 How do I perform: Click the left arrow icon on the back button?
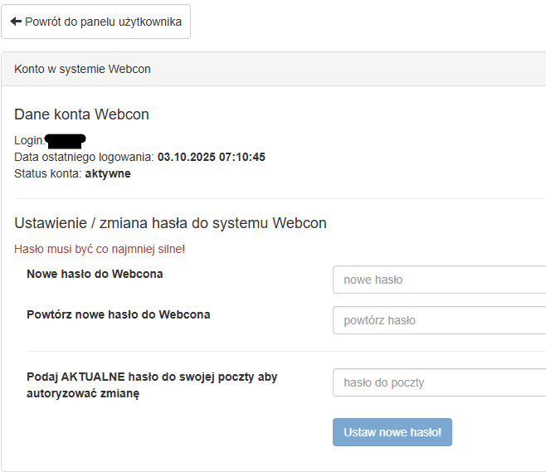pos(16,22)
